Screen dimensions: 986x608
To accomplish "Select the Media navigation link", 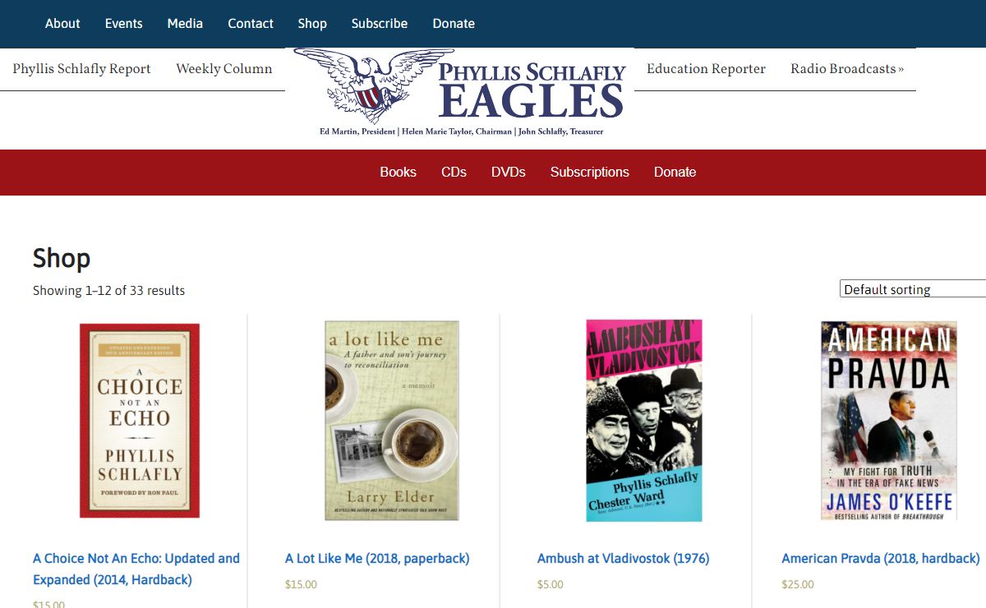I will [185, 24].
